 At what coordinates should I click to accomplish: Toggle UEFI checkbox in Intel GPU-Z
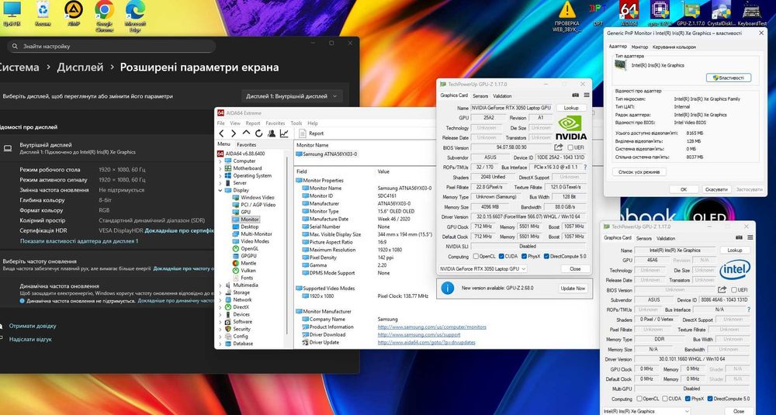[x=734, y=290]
